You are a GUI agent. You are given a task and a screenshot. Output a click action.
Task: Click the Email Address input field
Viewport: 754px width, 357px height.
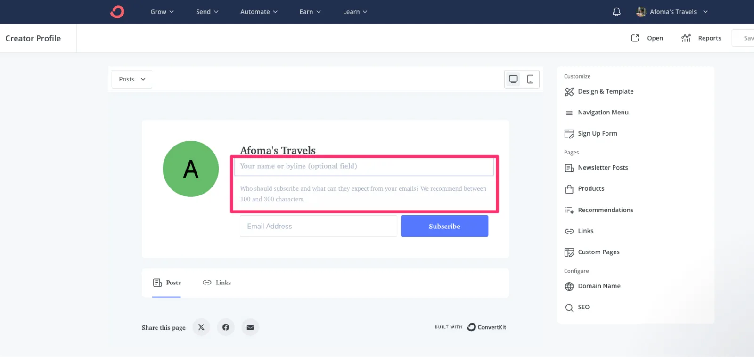pyautogui.click(x=318, y=226)
